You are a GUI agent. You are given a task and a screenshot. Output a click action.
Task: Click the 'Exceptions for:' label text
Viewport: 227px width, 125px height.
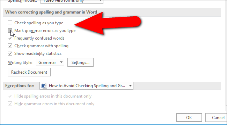point(20,86)
